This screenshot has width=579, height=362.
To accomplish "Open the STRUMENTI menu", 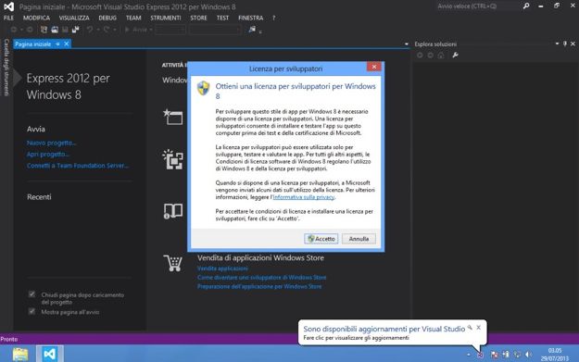I will pyautogui.click(x=166, y=18).
